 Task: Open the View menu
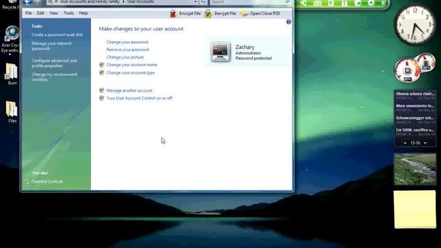click(54, 13)
